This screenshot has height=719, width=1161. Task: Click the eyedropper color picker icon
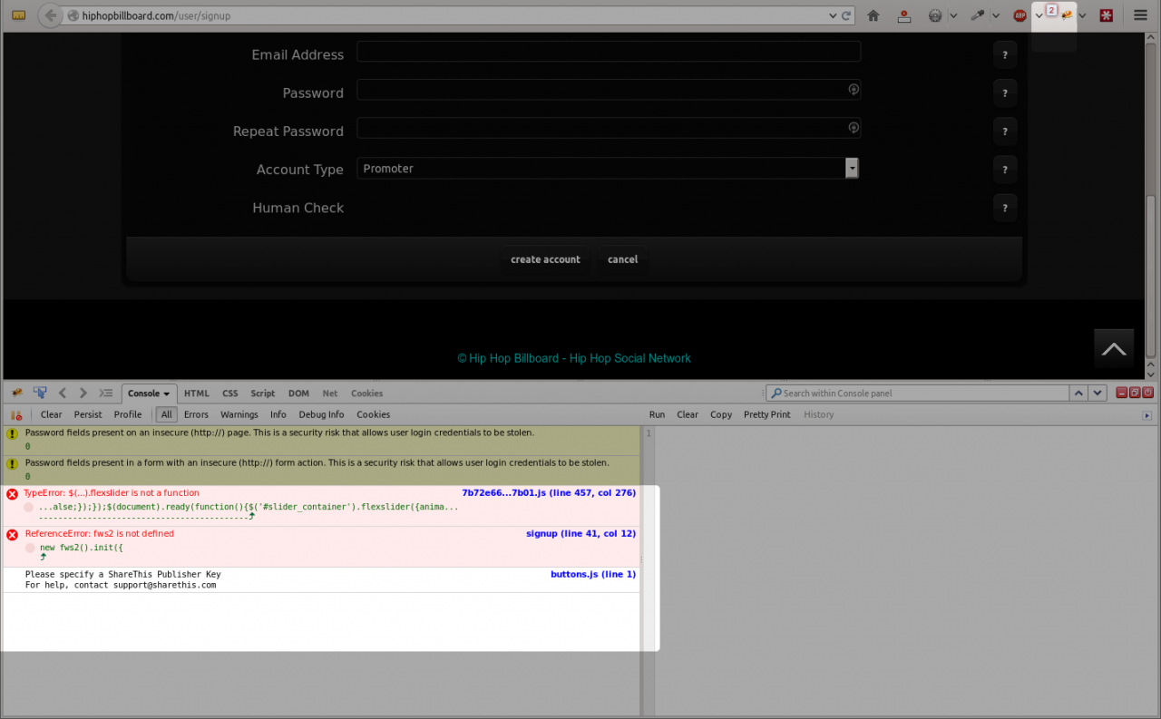(977, 15)
